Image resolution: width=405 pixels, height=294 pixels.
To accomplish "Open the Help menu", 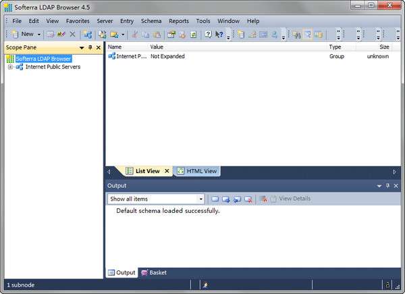I will (253, 21).
